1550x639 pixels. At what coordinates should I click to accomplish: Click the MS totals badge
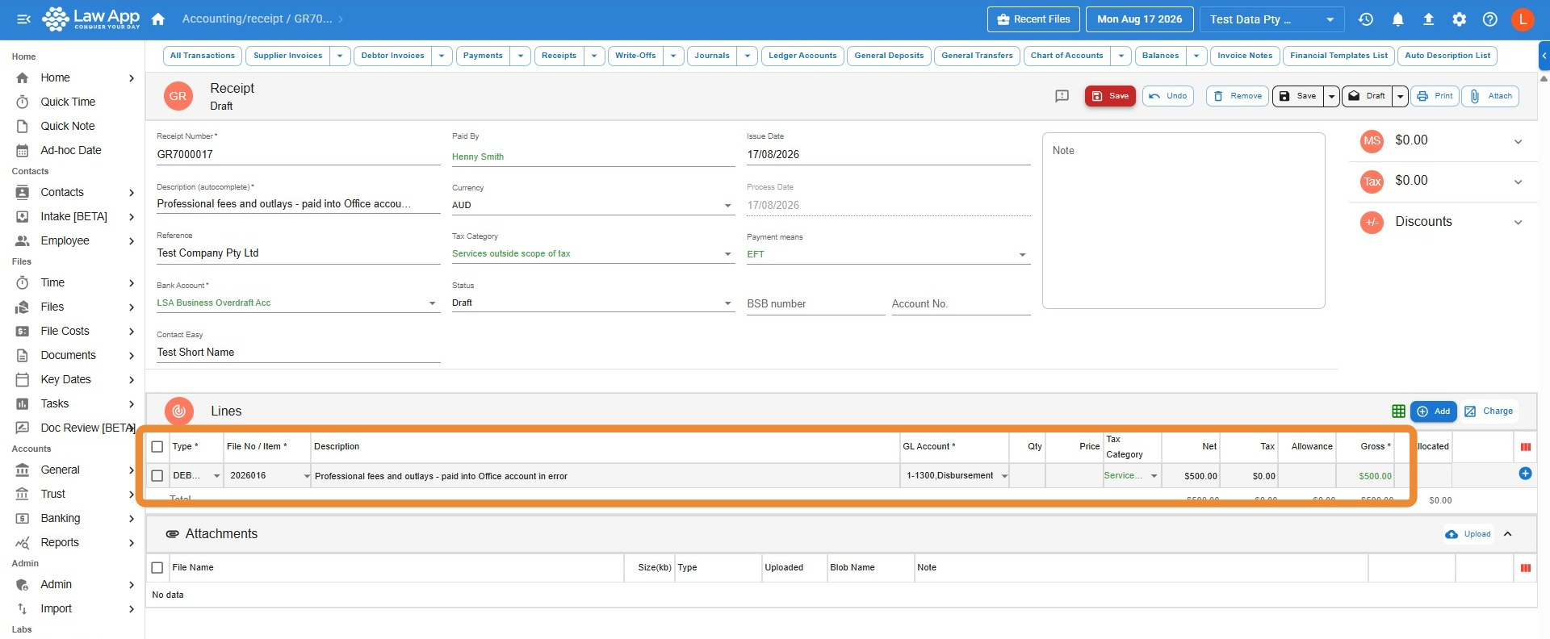(x=1372, y=141)
